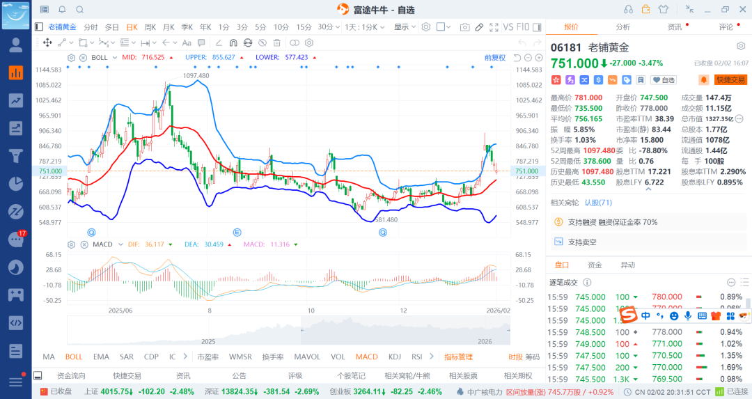Open the search magnifier in title bar

coord(79,10)
